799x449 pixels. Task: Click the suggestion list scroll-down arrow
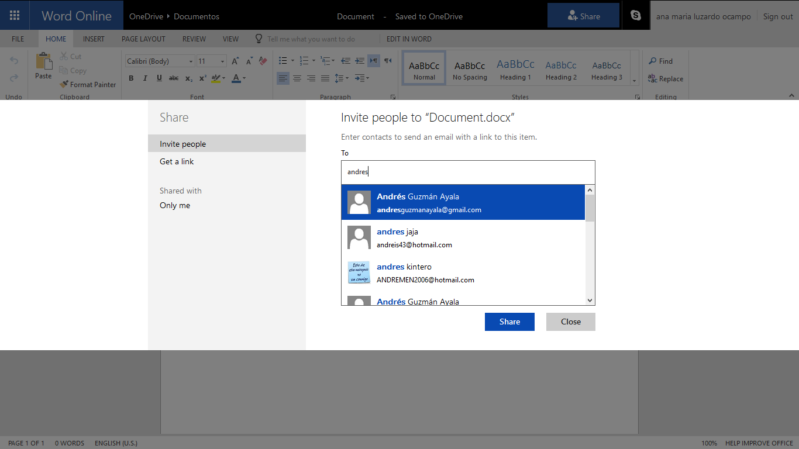(x=590, y=301)
